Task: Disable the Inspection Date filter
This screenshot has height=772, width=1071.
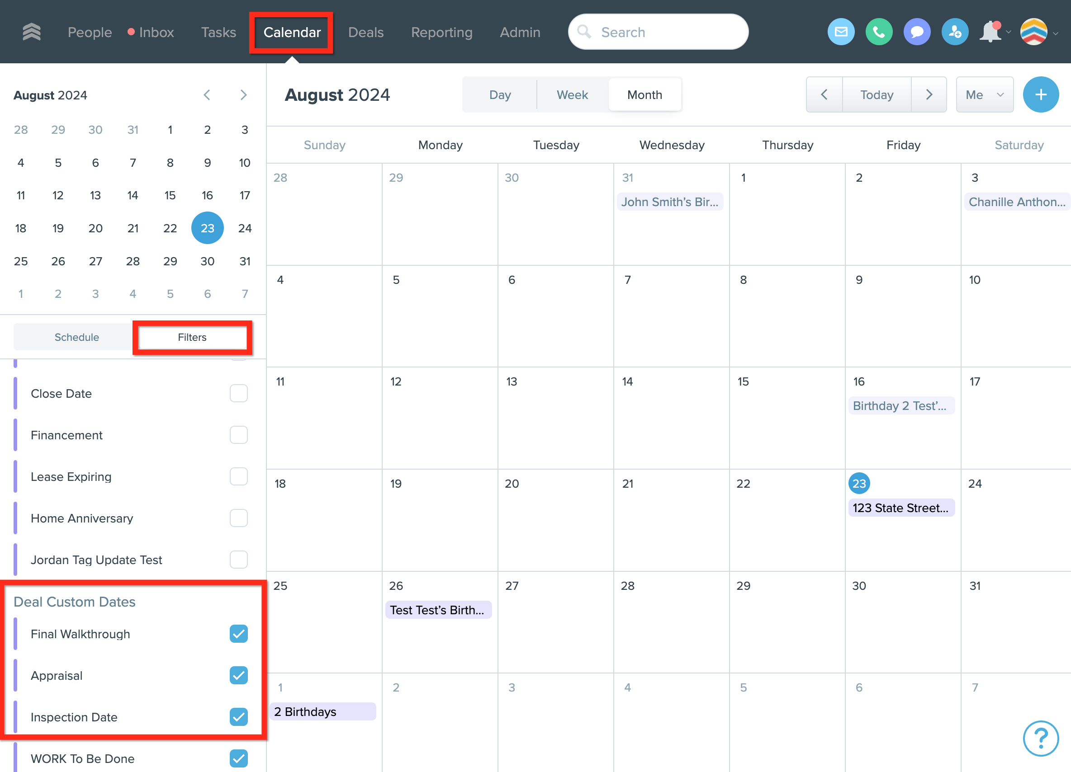Action: [238, 717]
